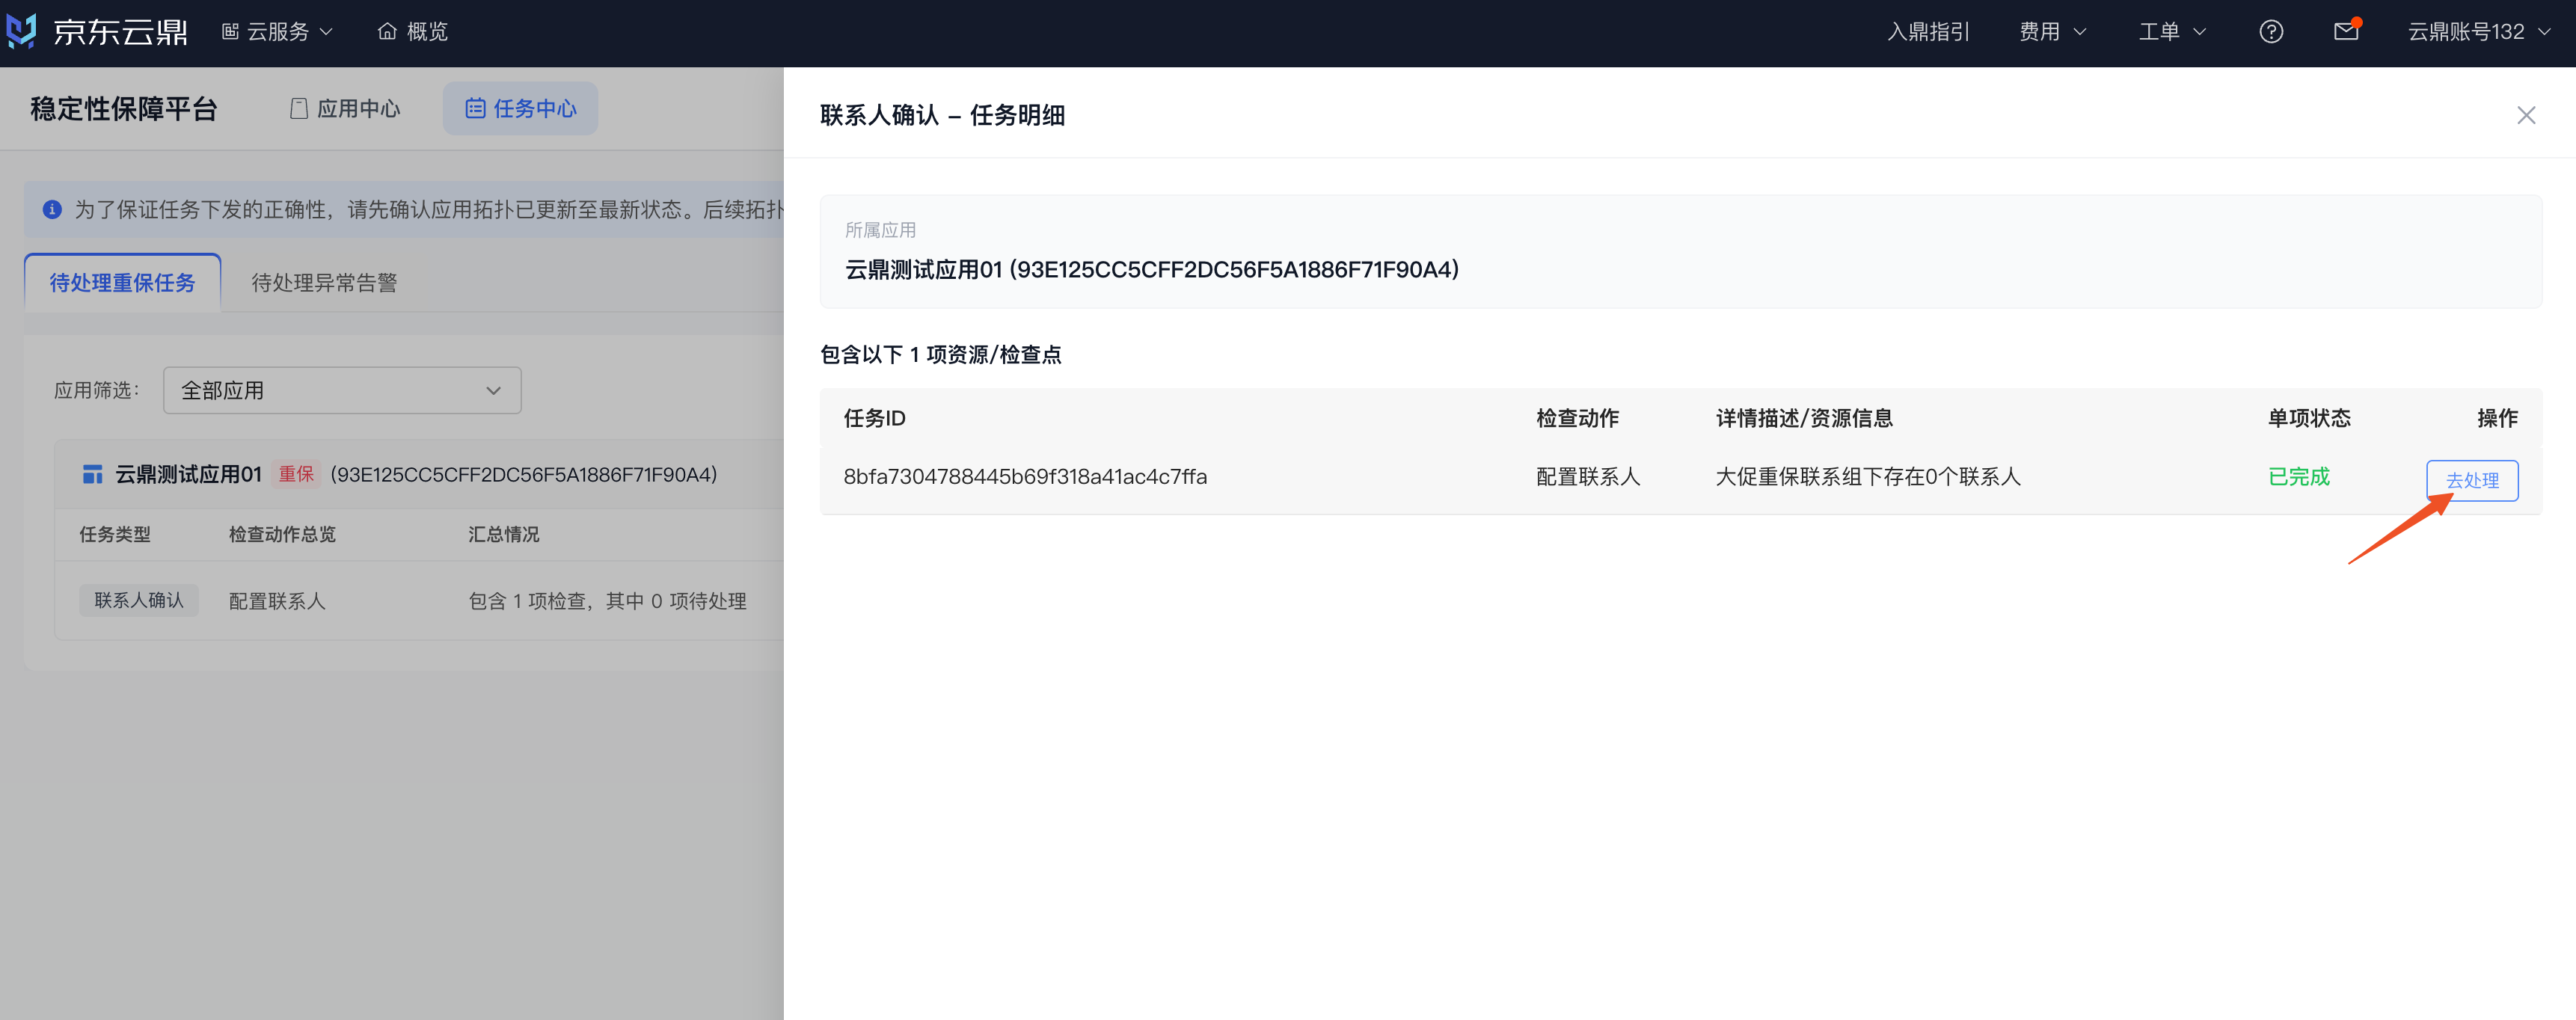Click the app icon beside 云鼎测试应用01
2576x1020 pixels.
click(x=92, y=474)
